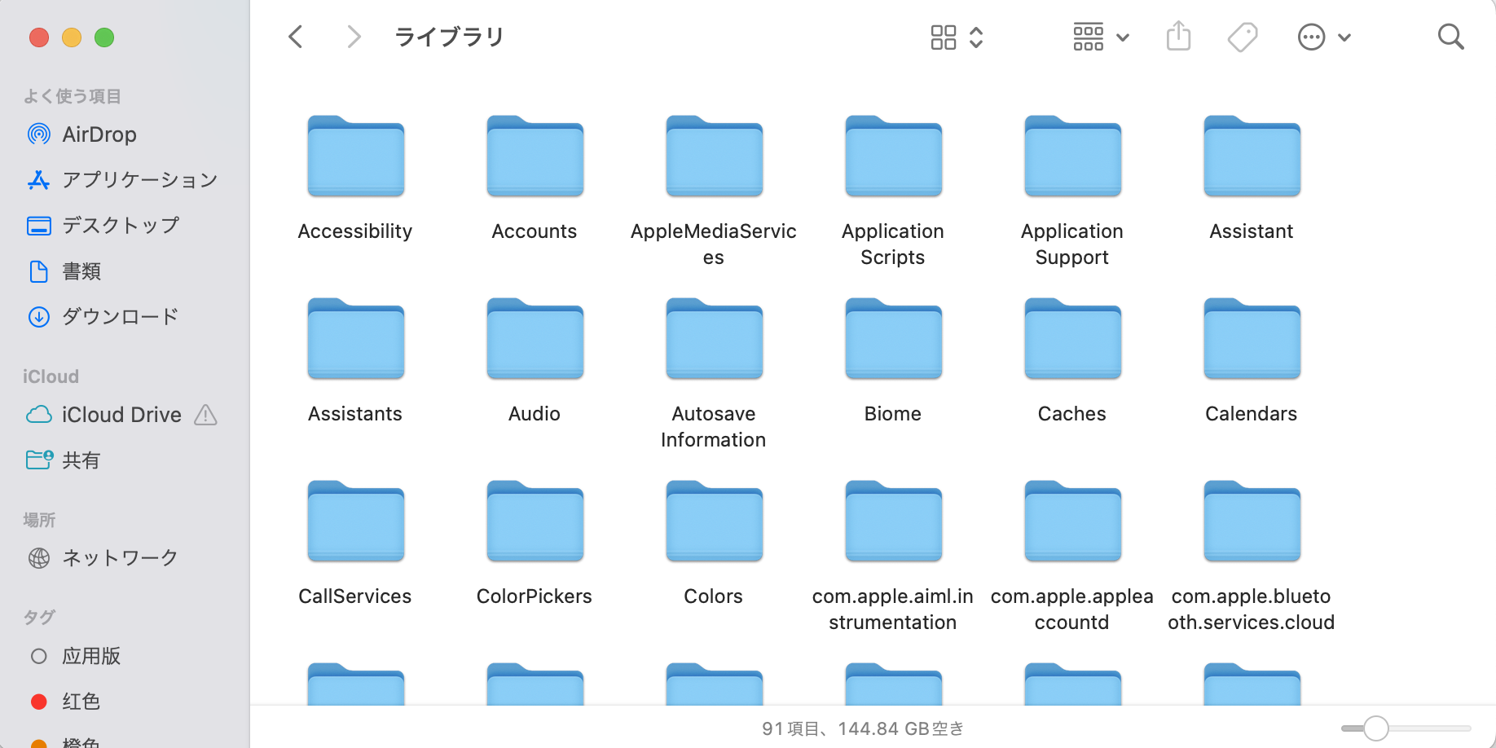Click the back navigation arrow
The image size is (1496, 748).
click(x=296, y=37)
